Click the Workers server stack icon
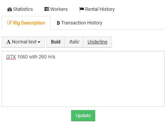This screenshot has width=167, height=127. coord(47,9)
